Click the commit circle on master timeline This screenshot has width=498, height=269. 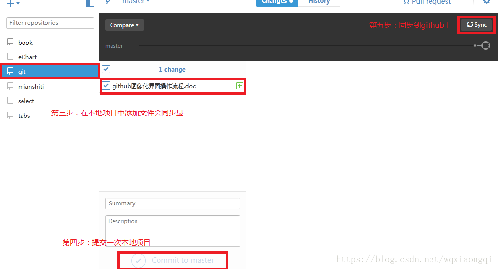[486, 46]
